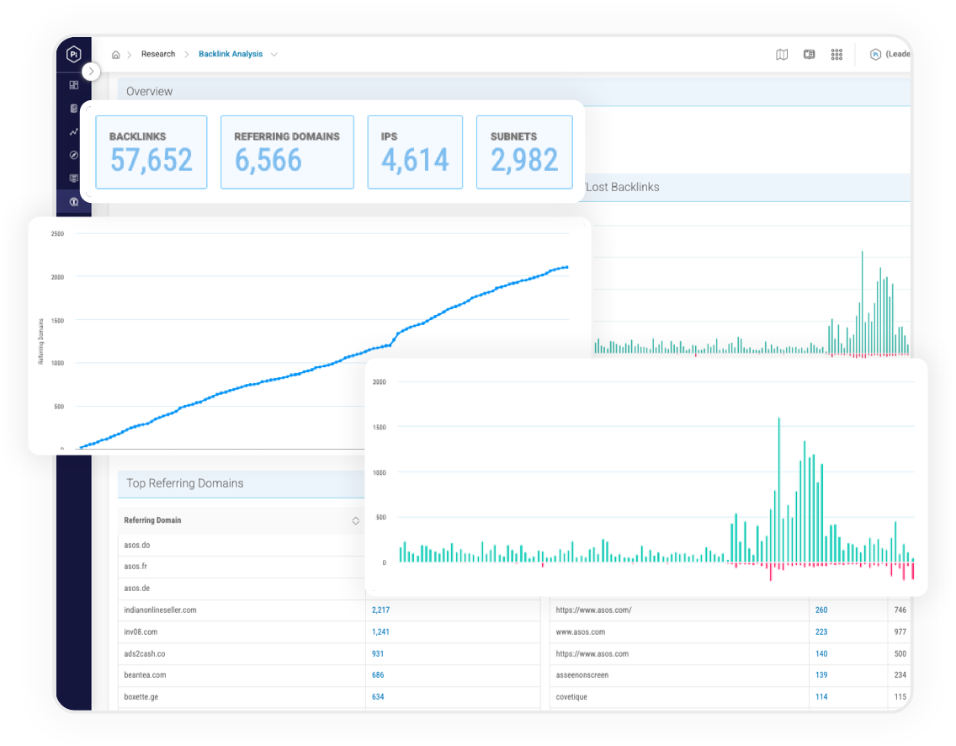Image resolution: width=956 pixels, height=746 pixels.
Task: Open the trends line-graph icon in sidebar
Action: pyautogui.click(x=74, y=131)
